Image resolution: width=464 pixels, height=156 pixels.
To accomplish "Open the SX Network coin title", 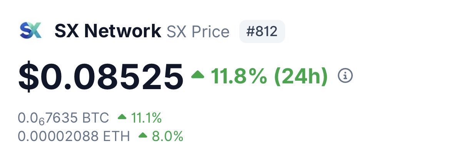I will click(x=108, y=32).
